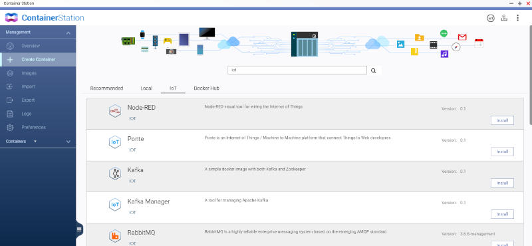Image resolution: width=532 pixels, height=246 pixels.
Task: Install the Kafka Manager container
Action: [x=502, y=214]
